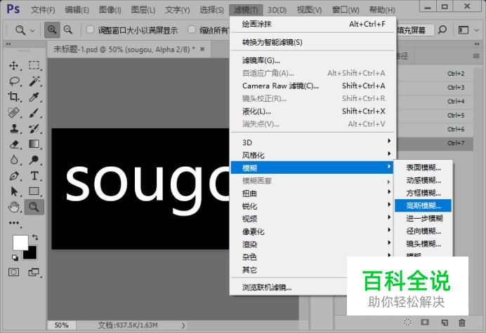The height and width of the screenshot is (333, 486).
Task: Open Camera Raw 滤镜(C)...
Action: coord(313,86)
